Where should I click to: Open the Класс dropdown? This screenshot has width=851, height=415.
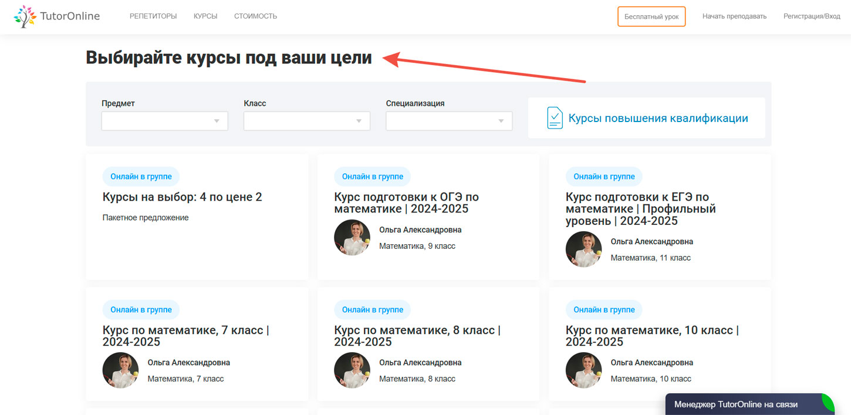coord(307,121)
